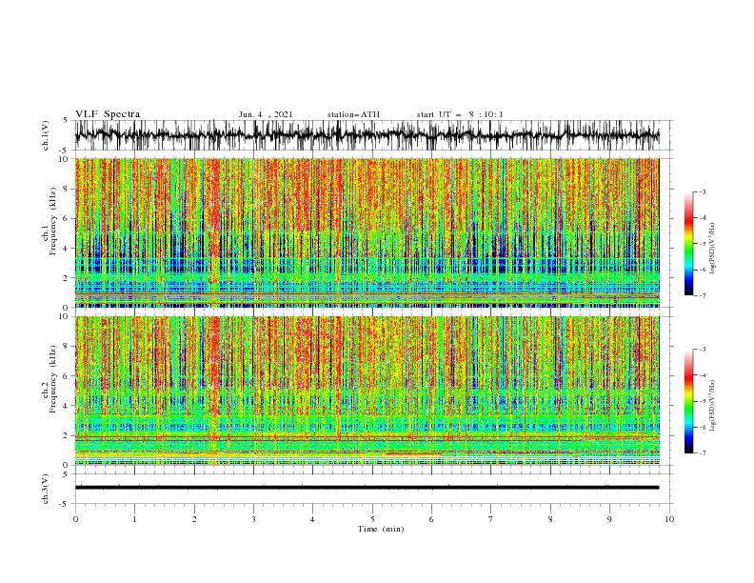Click the "-3" label on ch.1 colorbar
The image size is (754, 583).
click(703, 191)
